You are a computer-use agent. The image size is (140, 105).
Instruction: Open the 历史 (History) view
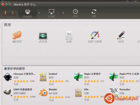pyautogui.click(x=75, y=13)
